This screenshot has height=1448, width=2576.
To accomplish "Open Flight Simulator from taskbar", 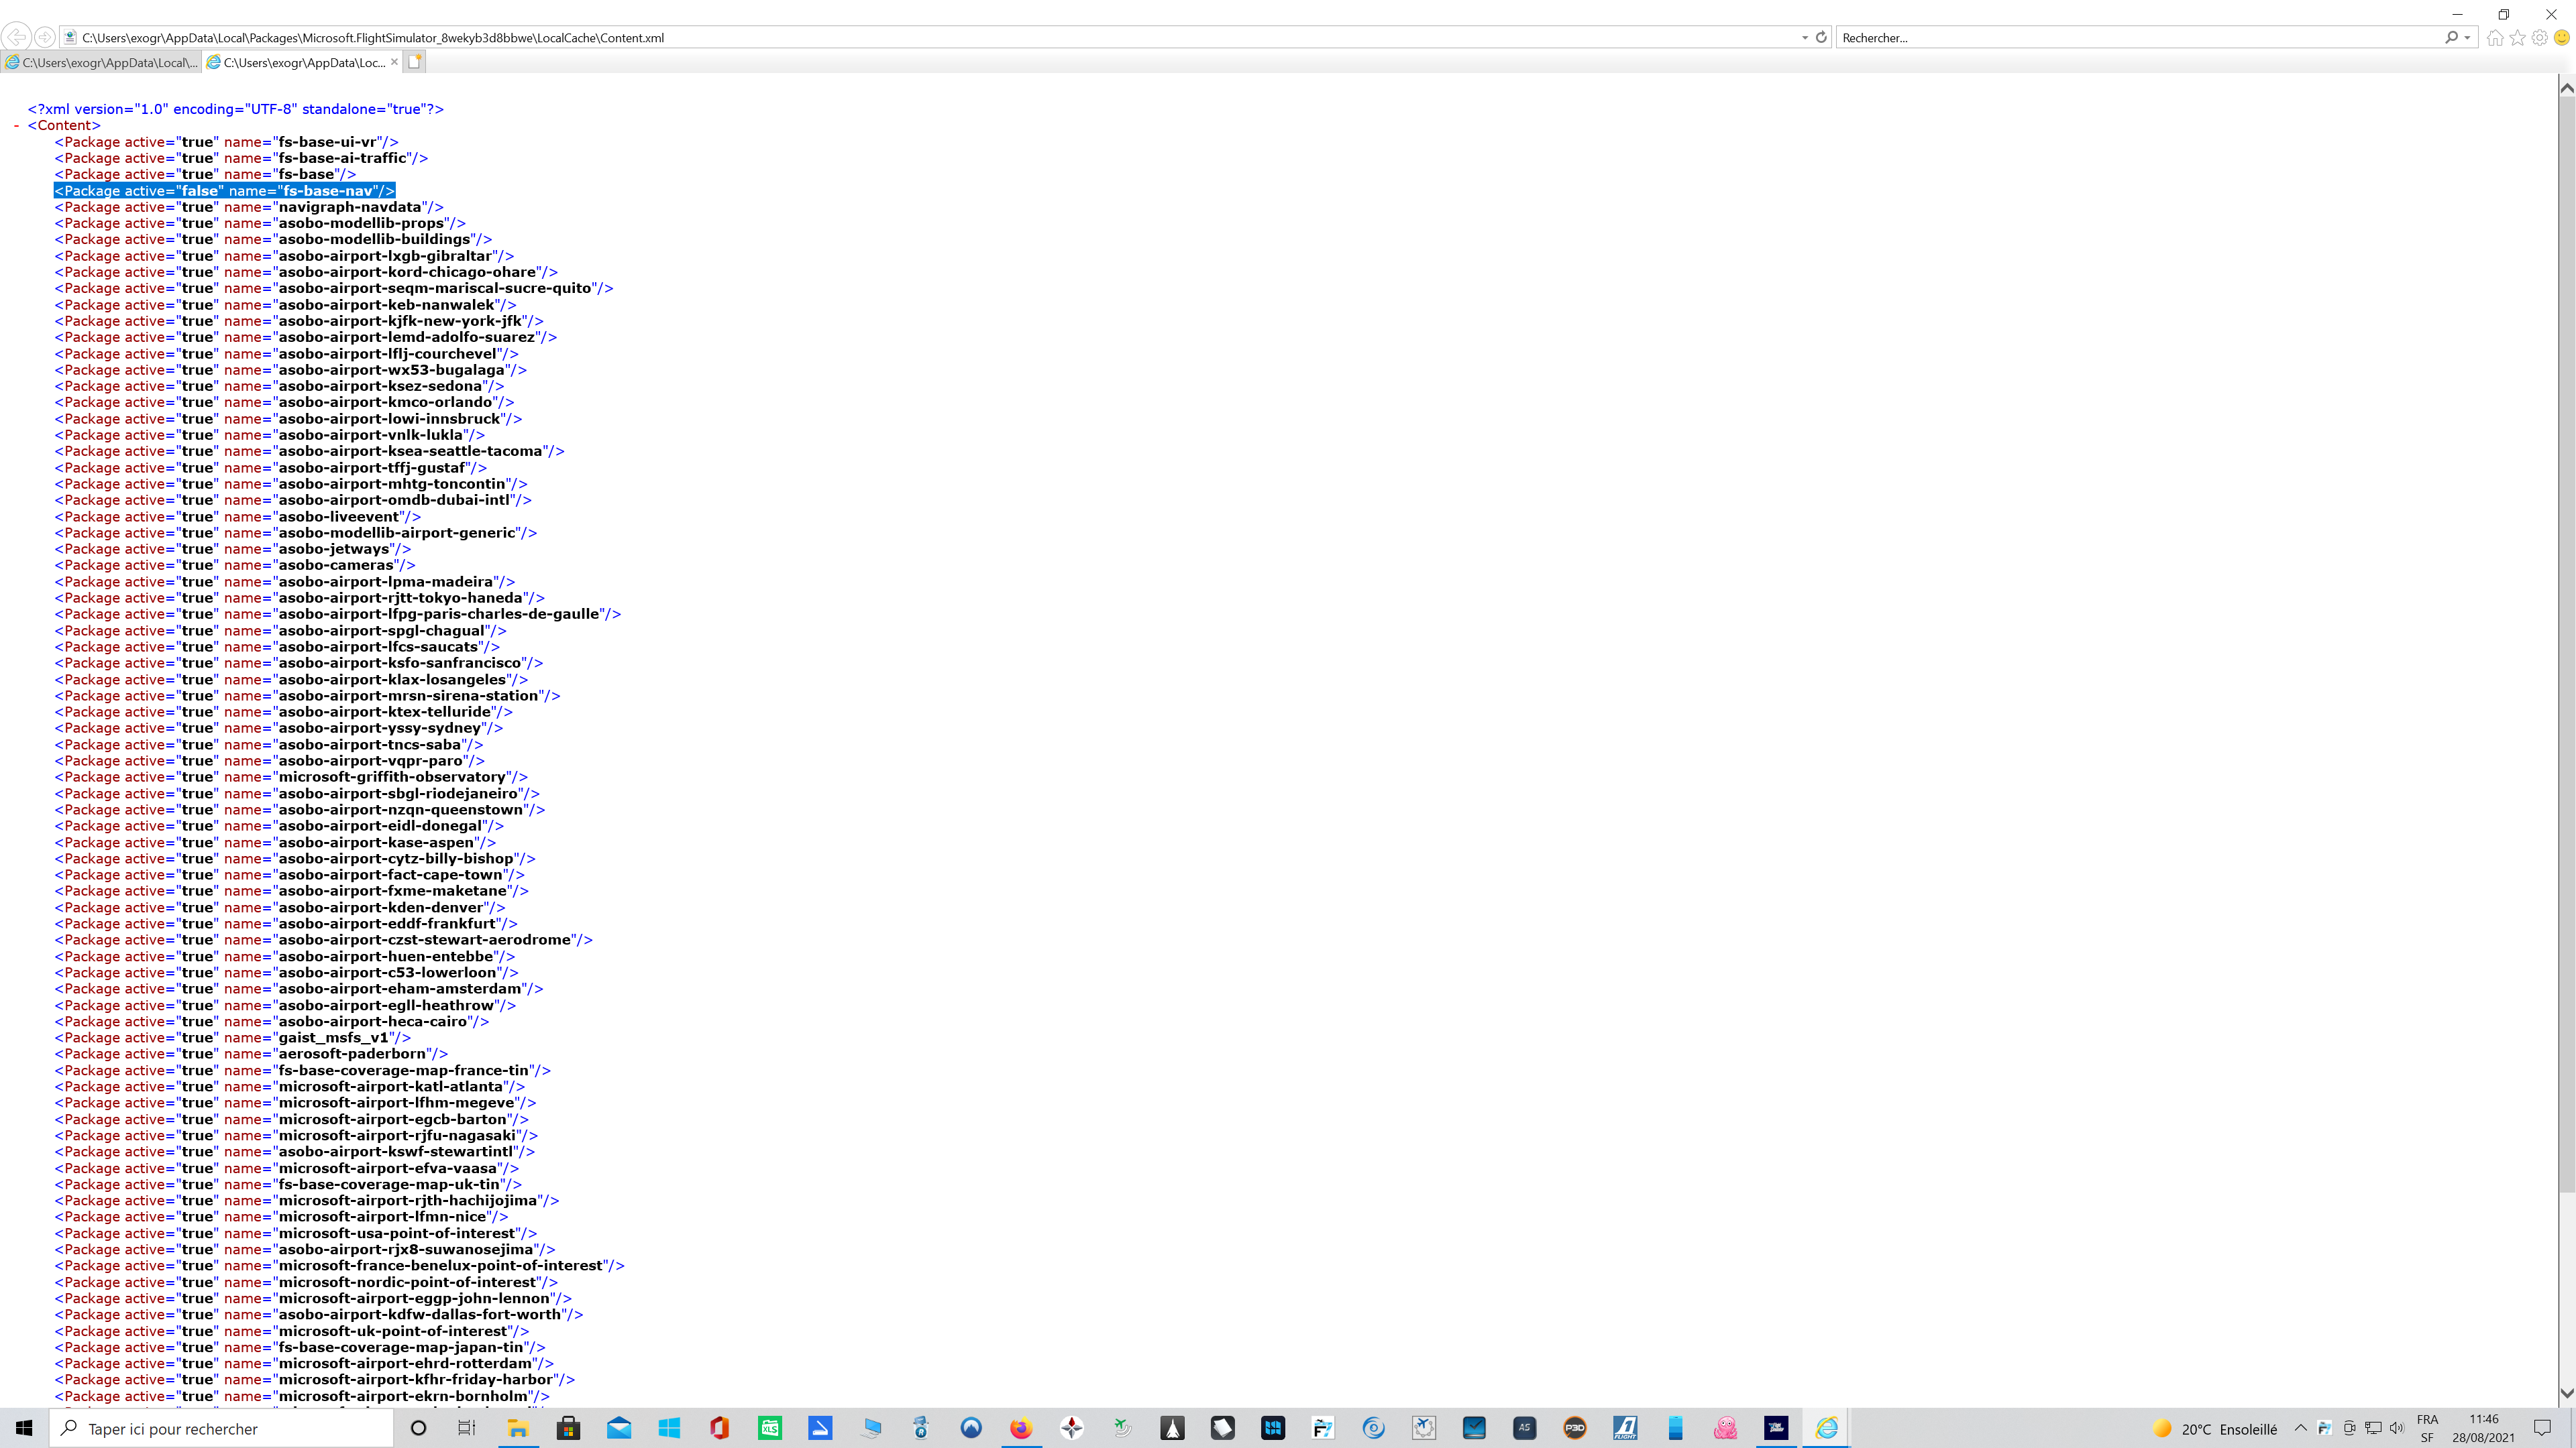I will click(1776, 1428).
